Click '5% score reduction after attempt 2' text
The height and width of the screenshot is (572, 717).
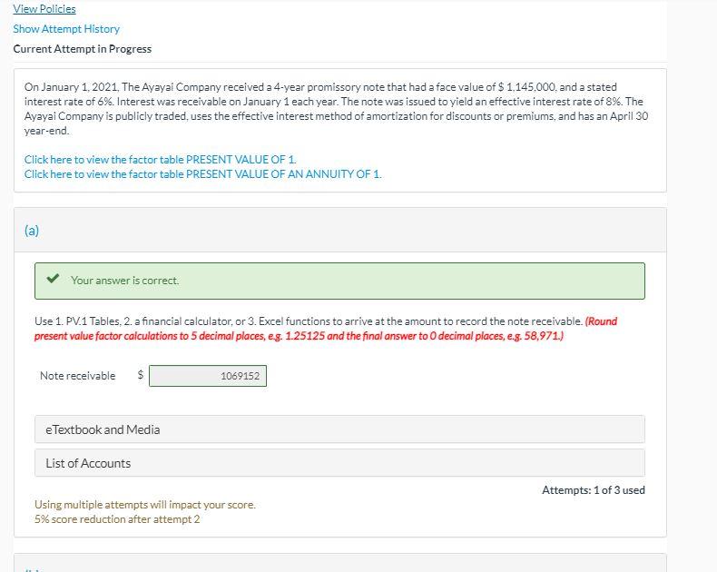point(117,519)
